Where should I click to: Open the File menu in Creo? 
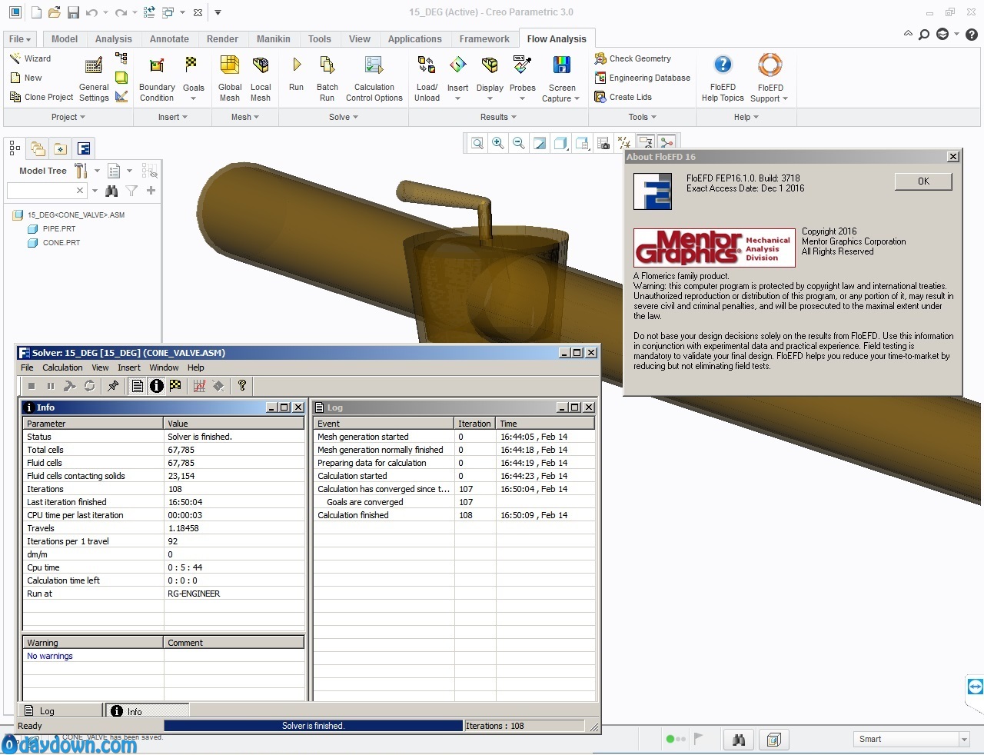tap(20, 39)
